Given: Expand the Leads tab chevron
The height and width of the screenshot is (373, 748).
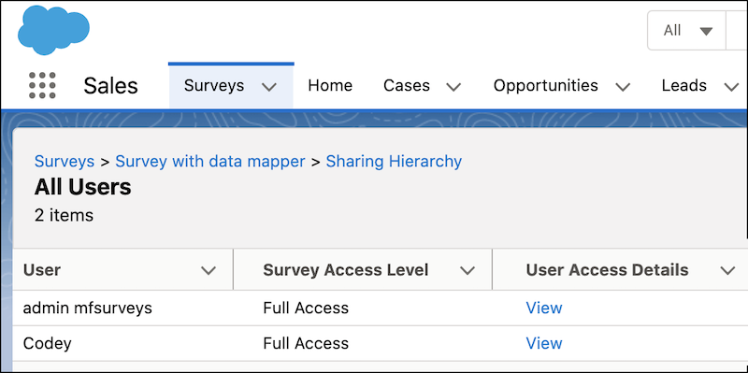Looking at the screenshot, I should click(x=731, y=87).
